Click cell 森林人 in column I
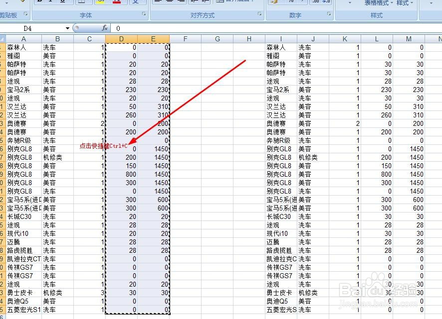 281,48
